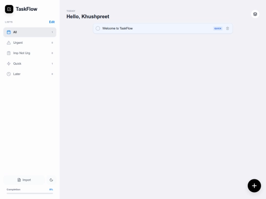Click the Welcome to TaskFlow task text
This screenshot has height=199, width=266.
coord(117,28)
